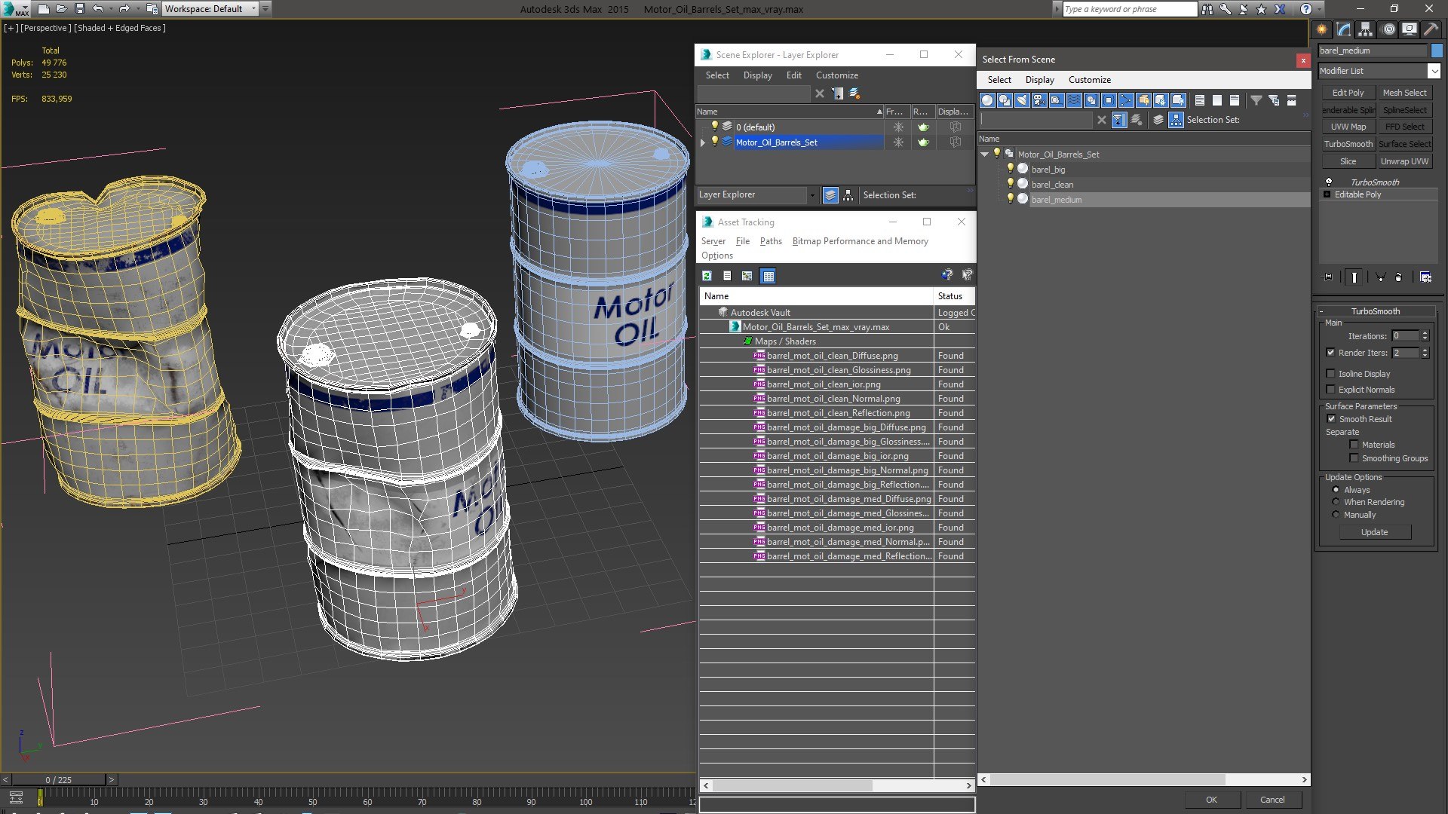Open Customize menu in Select From Scene
This screenshot has width=1448, height=814.
pos(1090,80)
